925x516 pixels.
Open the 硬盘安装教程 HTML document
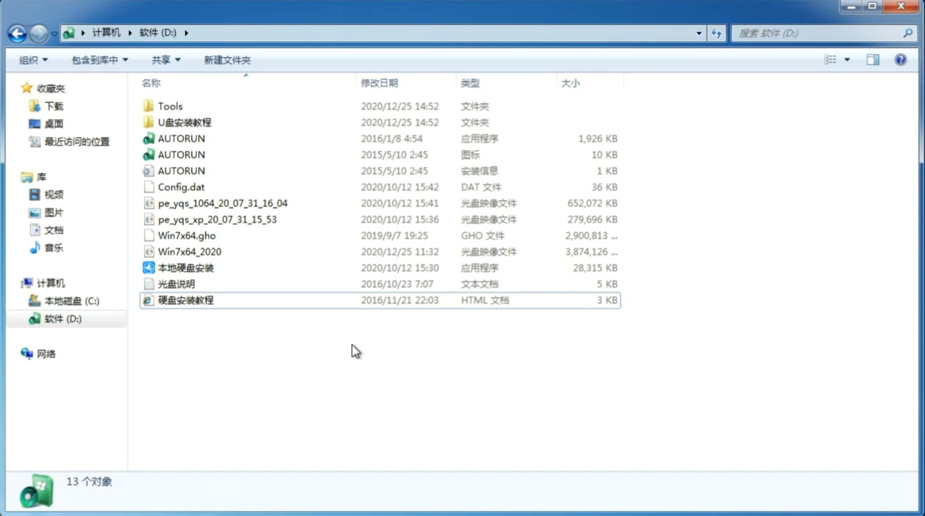click(185, 300)
